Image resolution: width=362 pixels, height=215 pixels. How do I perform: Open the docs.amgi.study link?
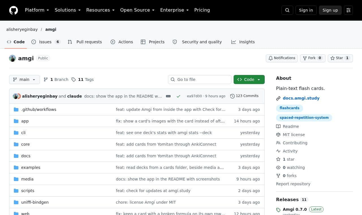click(301, 98)
